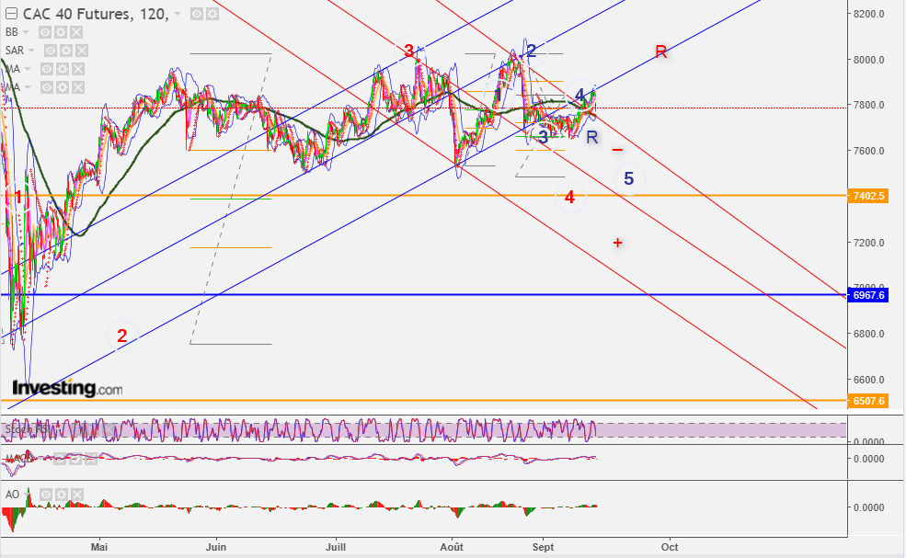
Task: Click the 7200.0 price axis value
Action: (869, 243)
